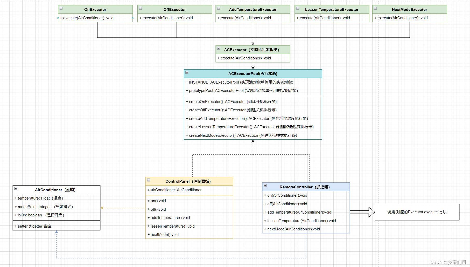Collapse the ACExecutorPool class box
Viewport: 470px width, 267px height.
[187, 72]
